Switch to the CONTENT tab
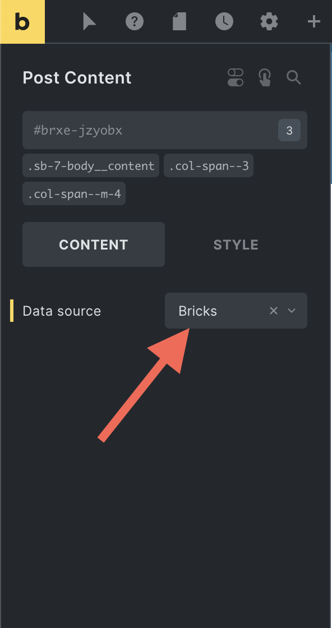The height and width of the screenshot is (628, 332). 94,244
